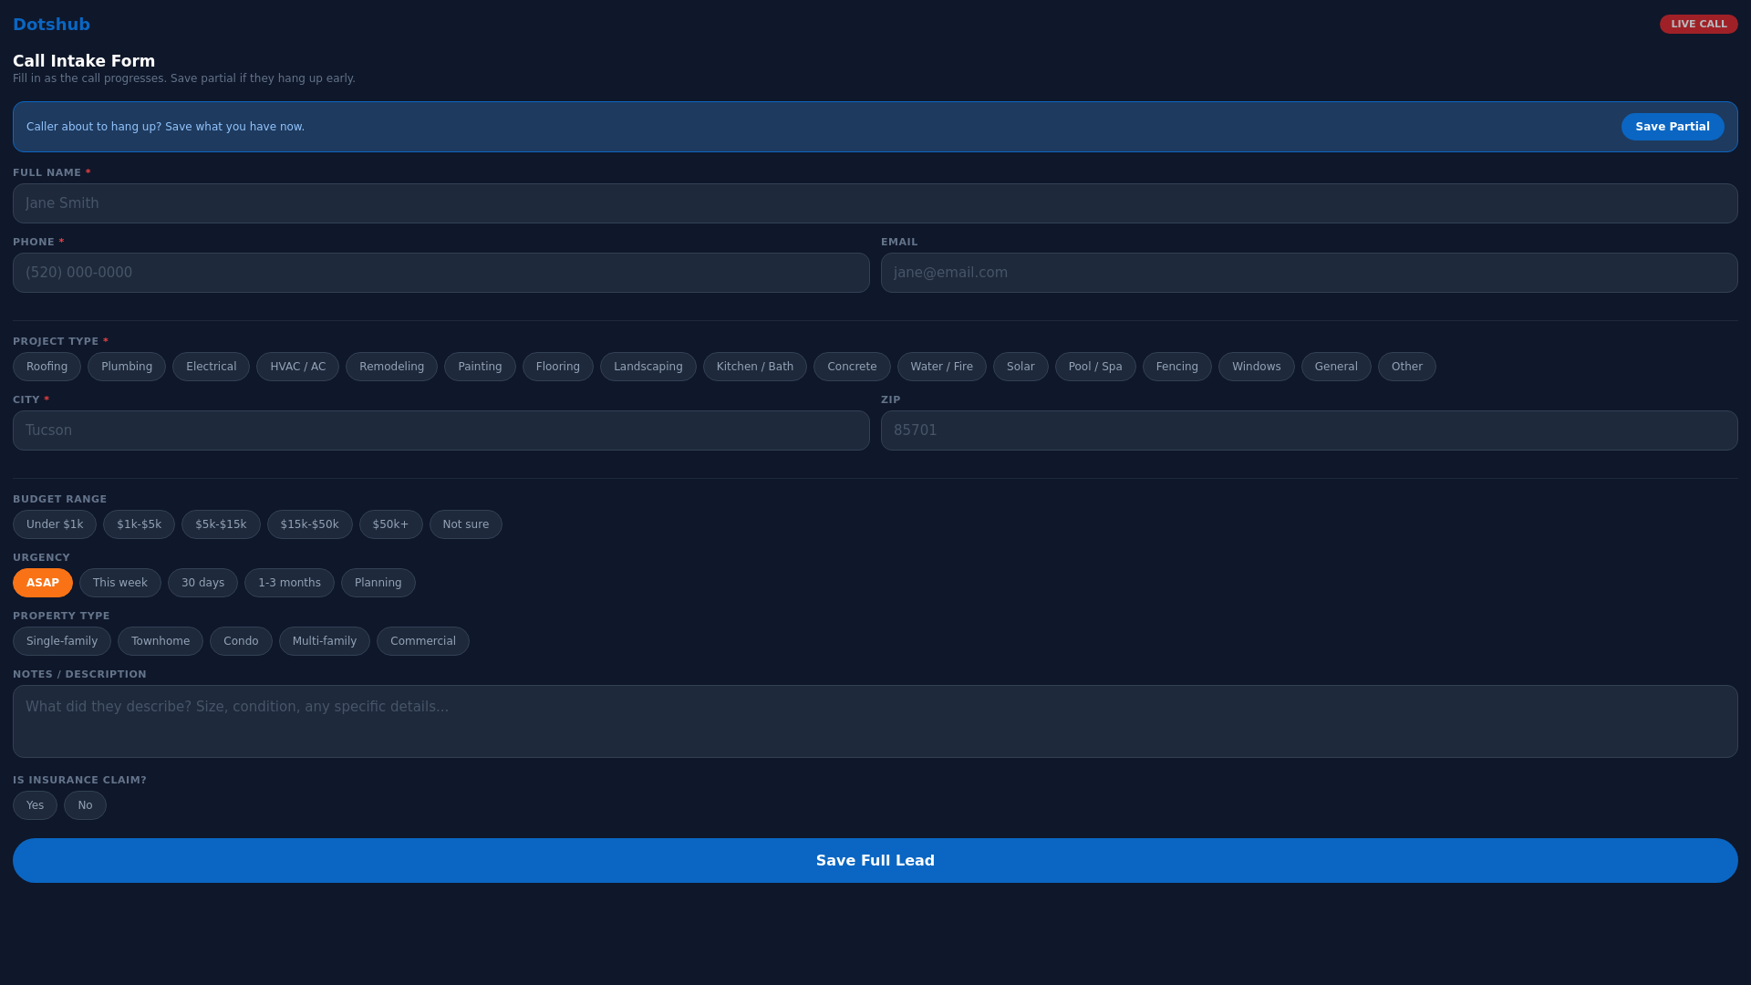
Task: Pick Condo property type
Action: (241, 641)
